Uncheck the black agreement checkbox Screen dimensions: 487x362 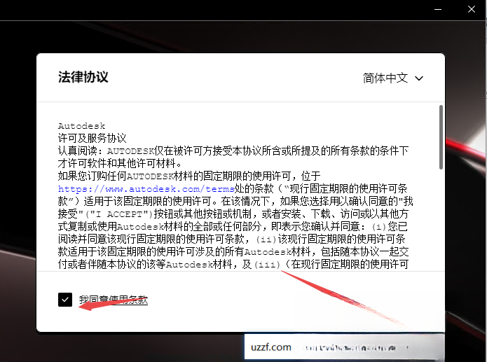pyautogui.click(x=65, y=300)
